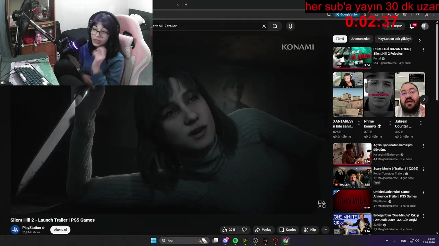The height and width of the screenshot is (246, 439).
Task: Open the Paylaş share dialog
Action: [263, 230]
